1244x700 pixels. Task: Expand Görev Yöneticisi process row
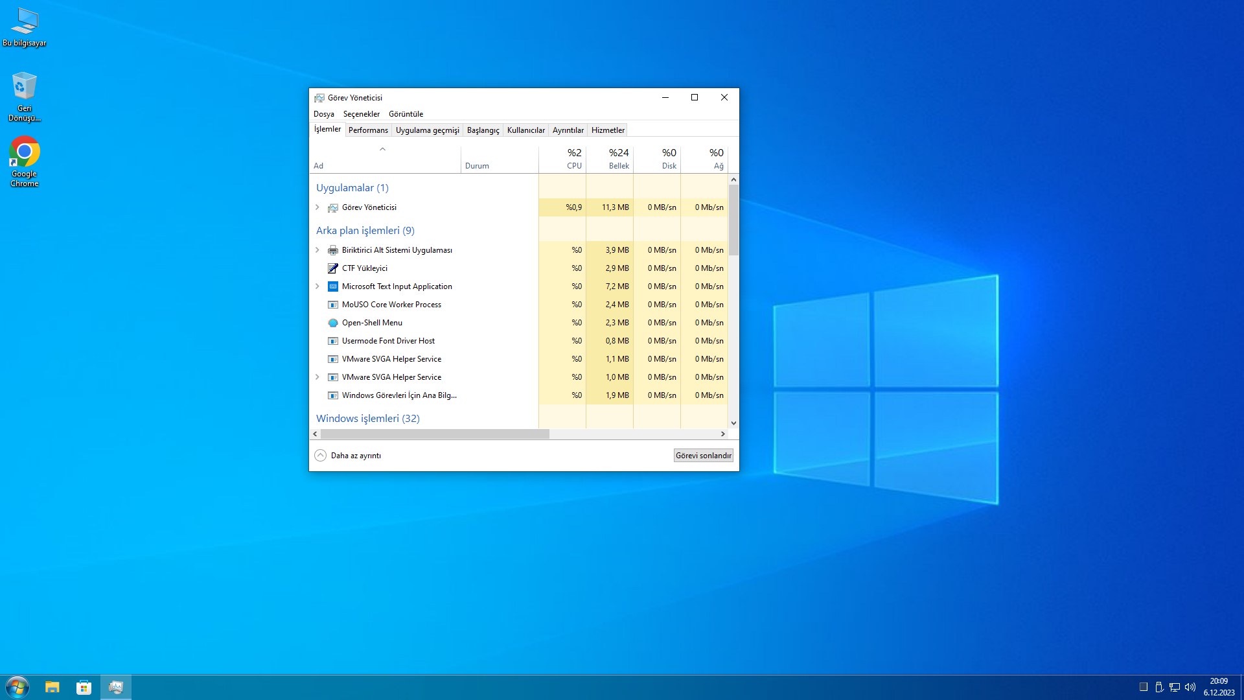(317, 207)
